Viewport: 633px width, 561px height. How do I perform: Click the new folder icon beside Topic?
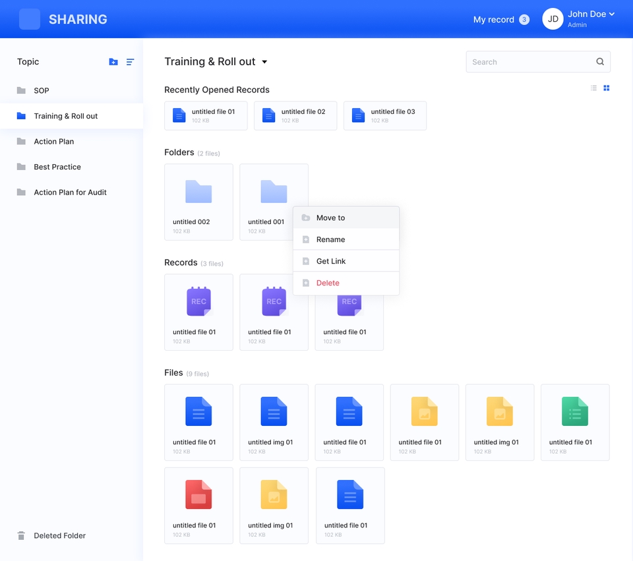113,62
